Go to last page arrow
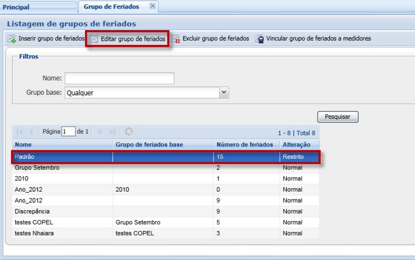Viewport: 415px width, 260px height. click(x=112, y=131)
